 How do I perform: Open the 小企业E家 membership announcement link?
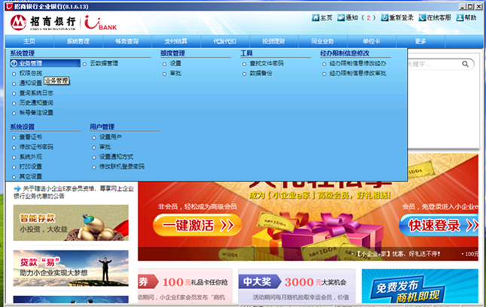[74, 192]
